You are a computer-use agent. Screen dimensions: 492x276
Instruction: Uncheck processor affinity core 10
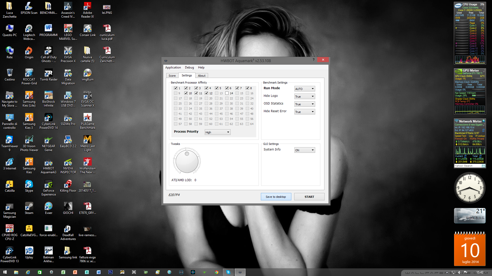186,93
